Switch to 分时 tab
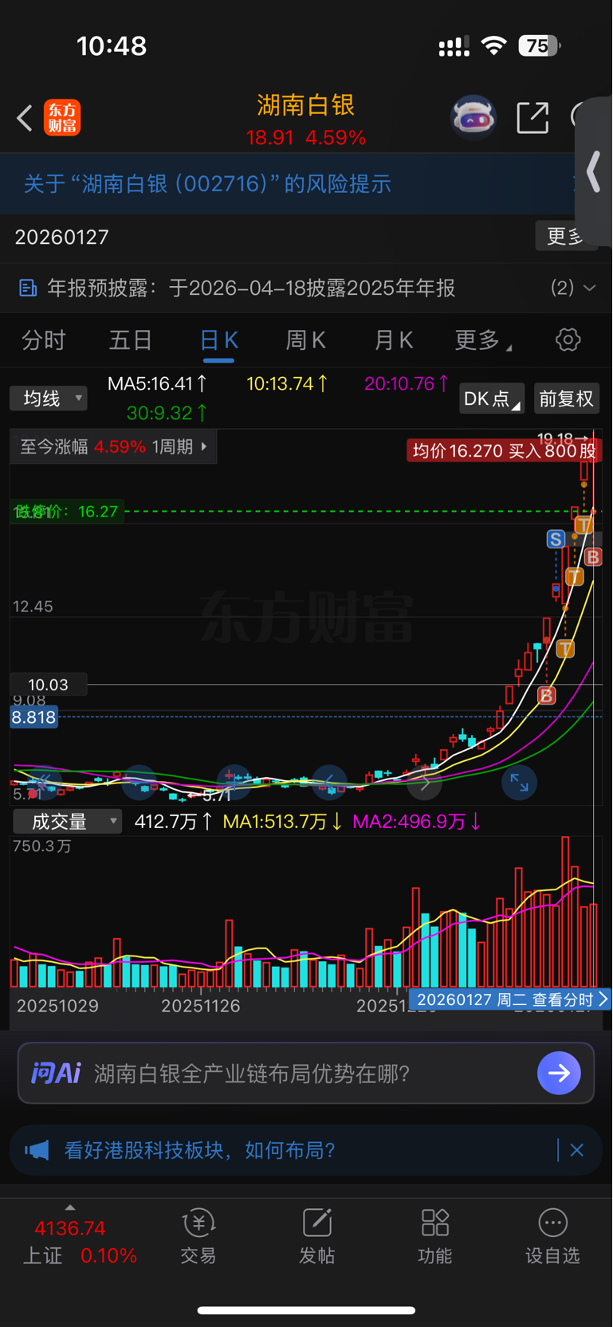 (x=44, y=340)
